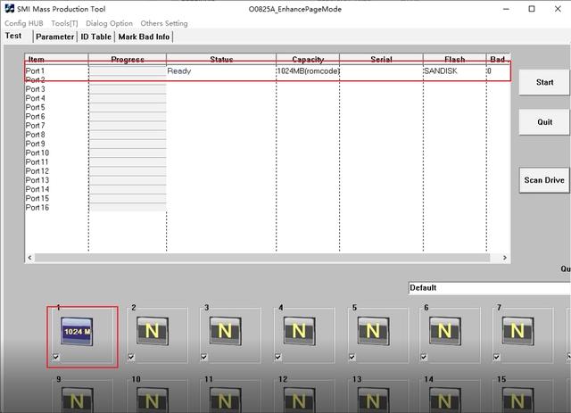Screen dimensions: 571x413
Task: Toggle the checkbox under slot 4
Action: (278, 357)
